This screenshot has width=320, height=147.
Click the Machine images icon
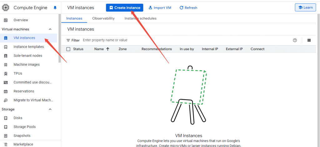(6, 65)
